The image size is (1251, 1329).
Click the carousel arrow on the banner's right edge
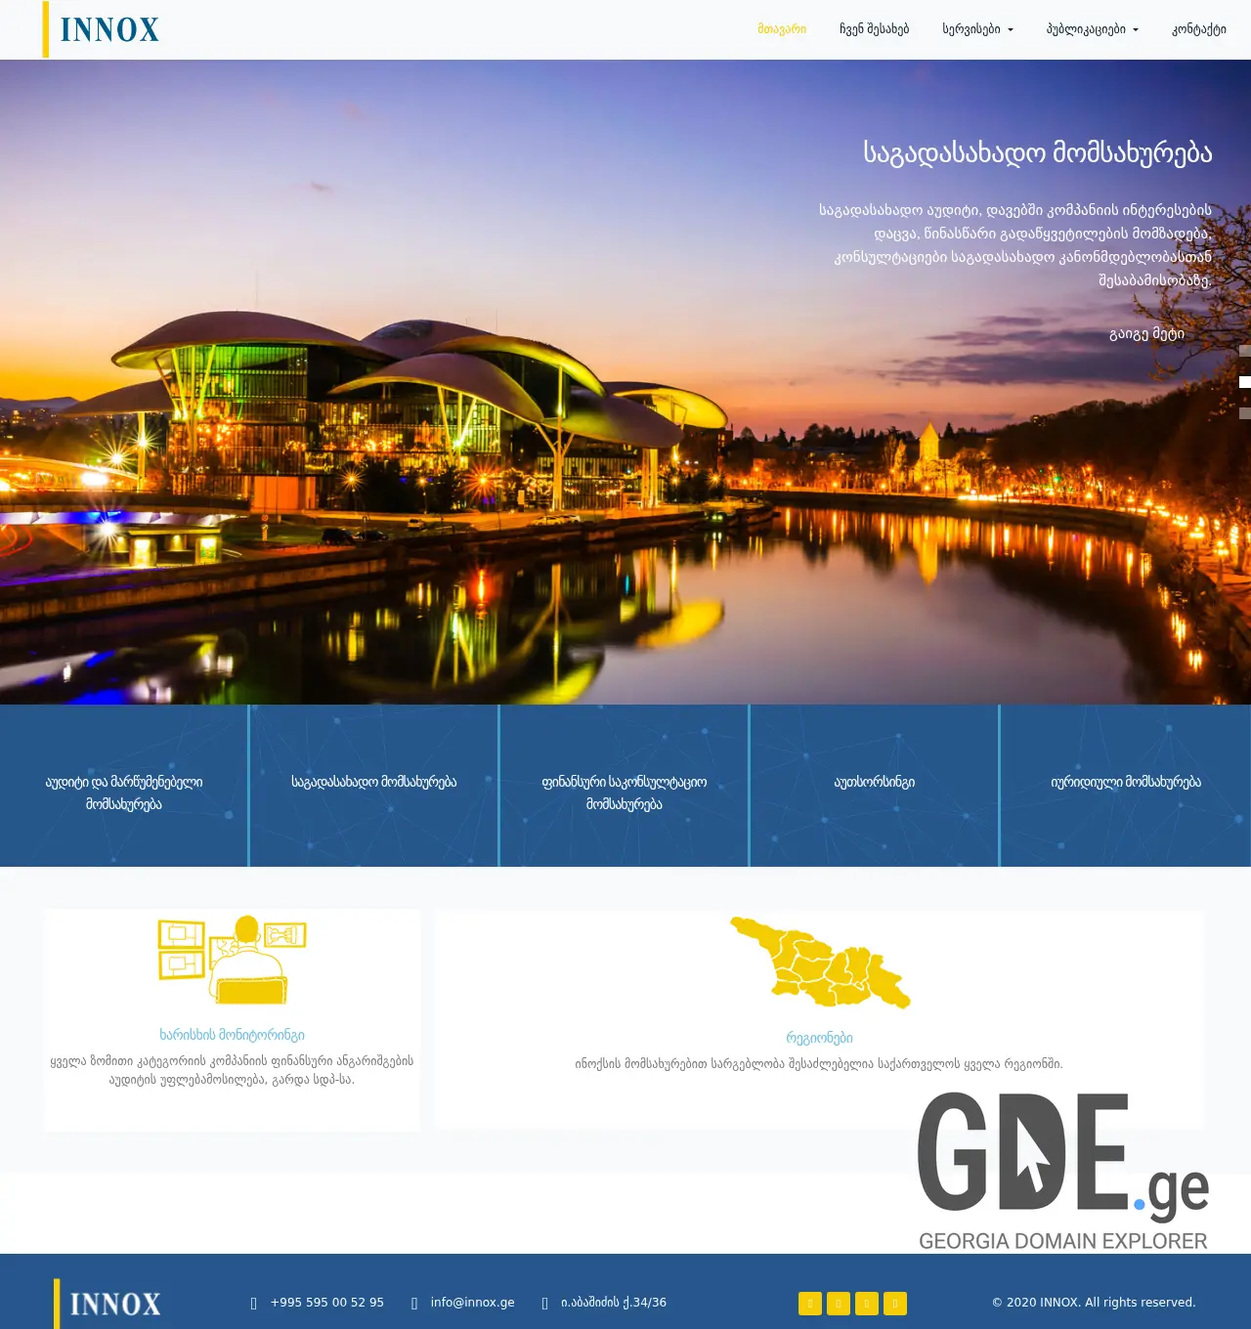(x=1243, y=381)
